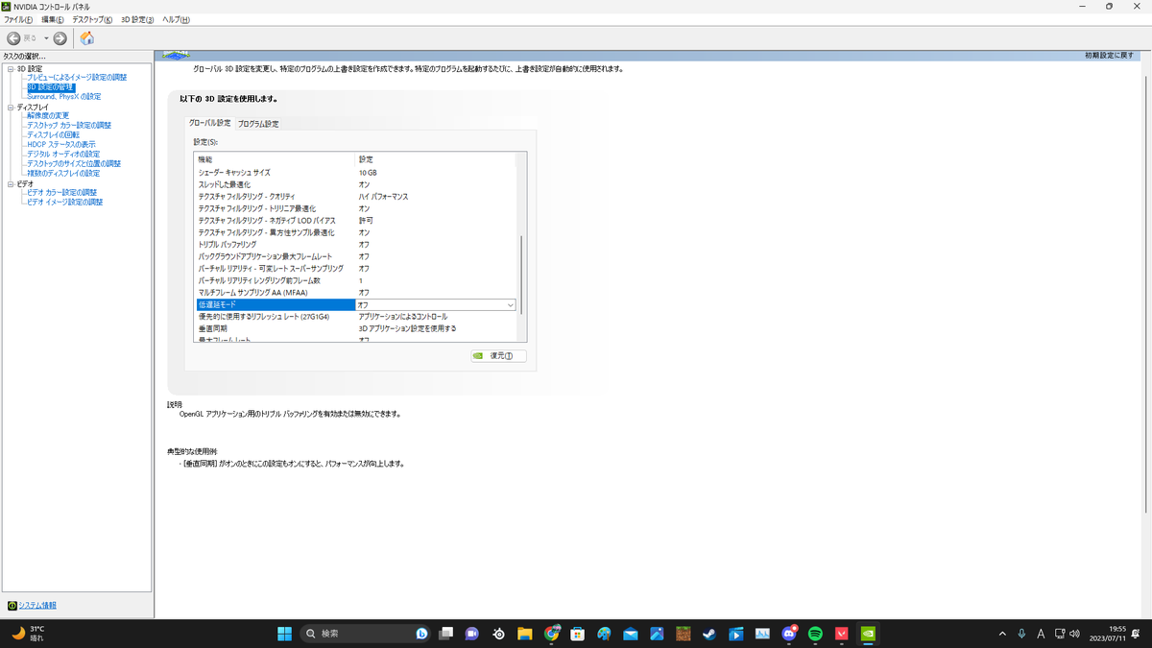The image size is (1152, 648).
Task: Collapse the ビデオ tree node
Action: 11,183
